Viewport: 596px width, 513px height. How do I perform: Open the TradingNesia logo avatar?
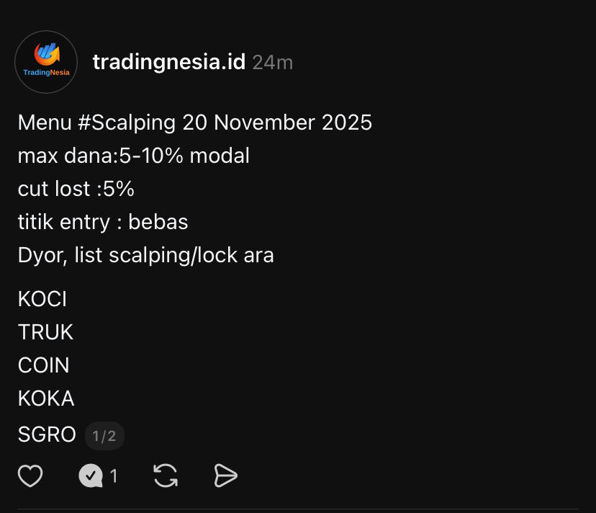click(46, 62)
